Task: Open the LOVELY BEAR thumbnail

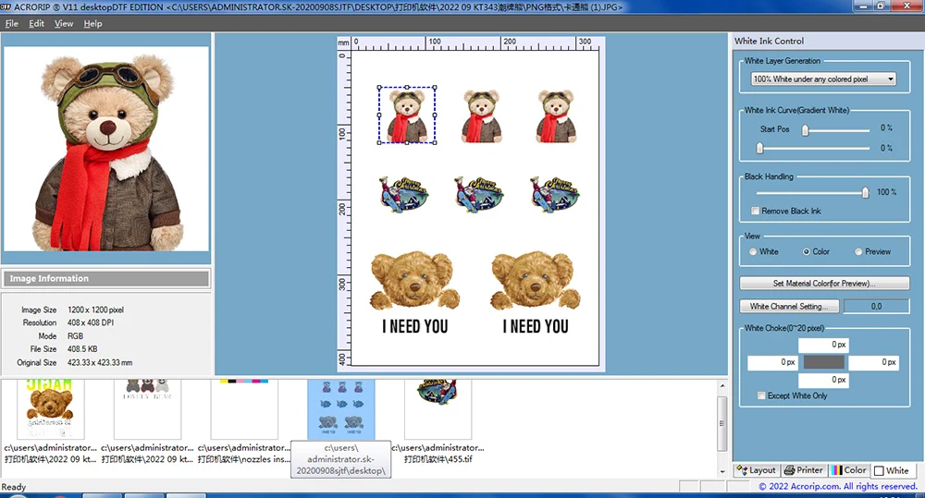Action: click(x=147, y=409)
